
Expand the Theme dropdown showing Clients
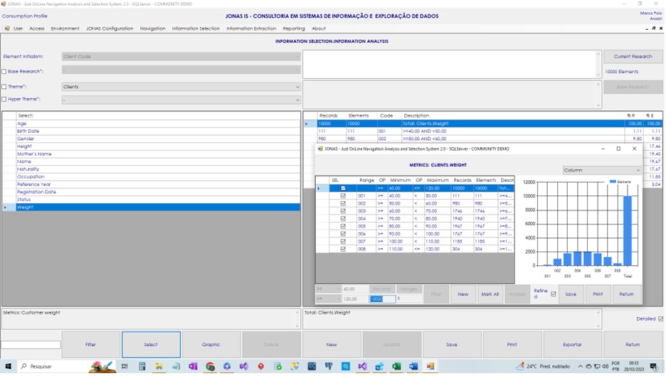coord(297,87)
